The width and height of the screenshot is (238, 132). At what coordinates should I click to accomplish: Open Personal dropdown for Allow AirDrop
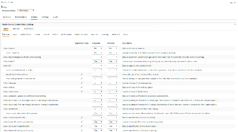point(112,87)
